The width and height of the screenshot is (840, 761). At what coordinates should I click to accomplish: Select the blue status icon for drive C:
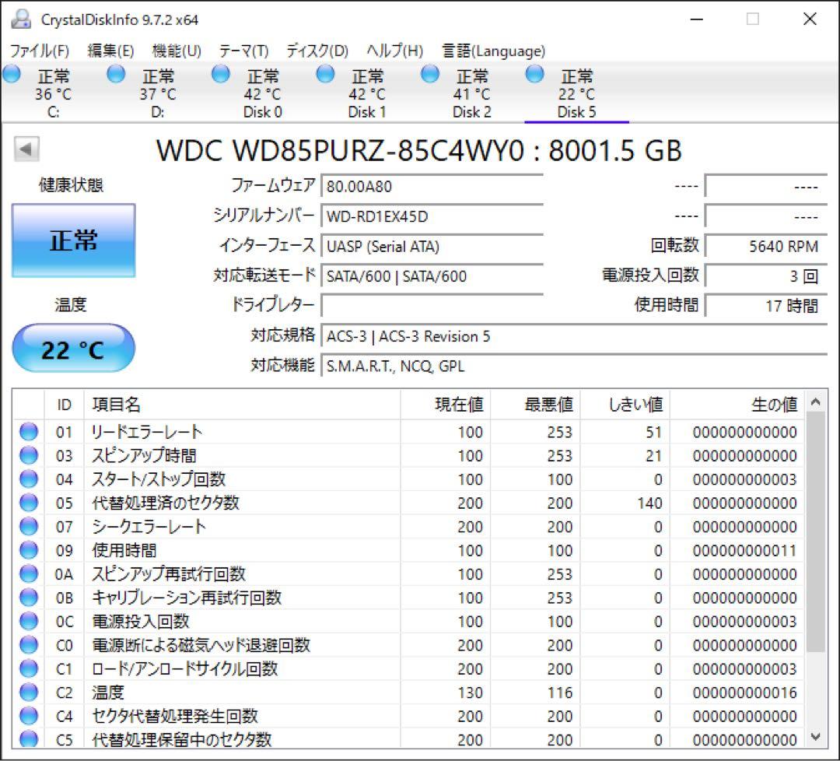coord(11,74)
